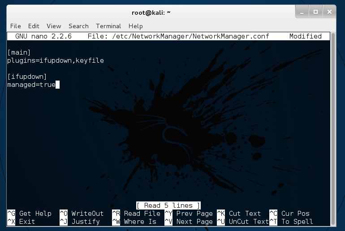345x231 pixels.
Task: Click the ^K Cut Text shortcut
Action: coord(239,214)
